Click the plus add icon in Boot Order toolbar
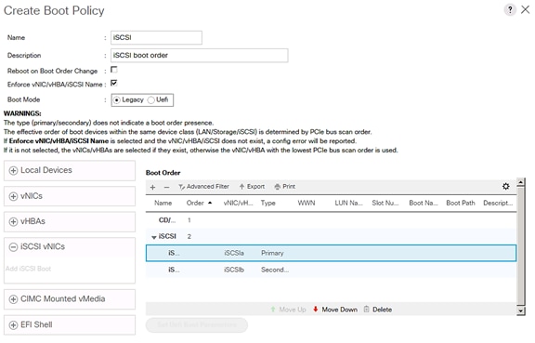 pyautogui.click(x=153, y=187)
